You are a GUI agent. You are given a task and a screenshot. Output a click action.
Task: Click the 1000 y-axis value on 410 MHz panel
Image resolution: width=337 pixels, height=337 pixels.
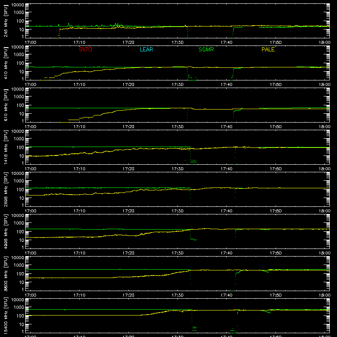[19, 55]
